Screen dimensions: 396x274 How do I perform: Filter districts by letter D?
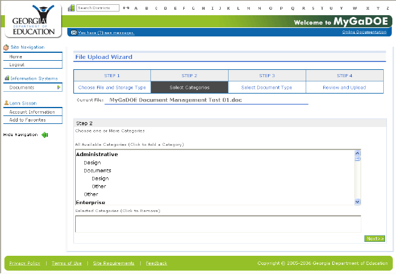166,8
